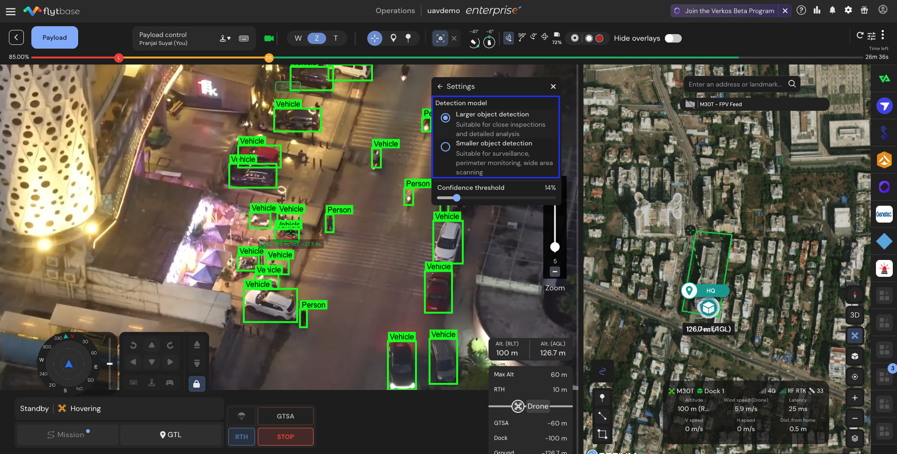Switch the map to 3D view
The image size is (897, 454).
[855, 315]
